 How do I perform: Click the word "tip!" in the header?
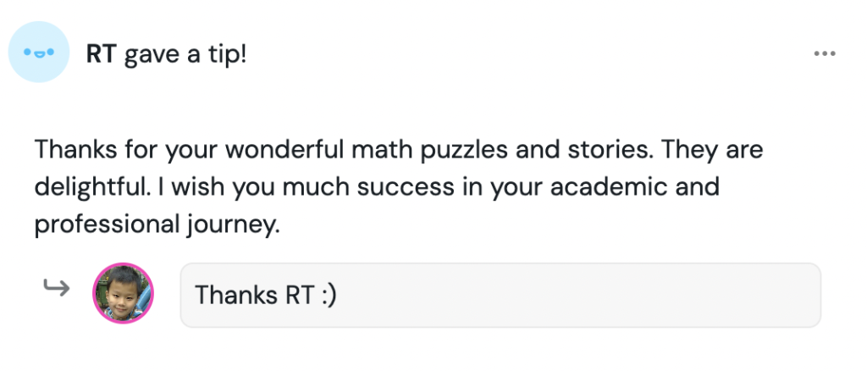[227, 55]
